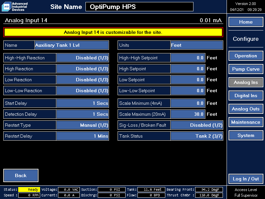Screen dimensions: 265x199
Task: Go back with the Back button
Action: pyautogui.click(x=21, y=175)
